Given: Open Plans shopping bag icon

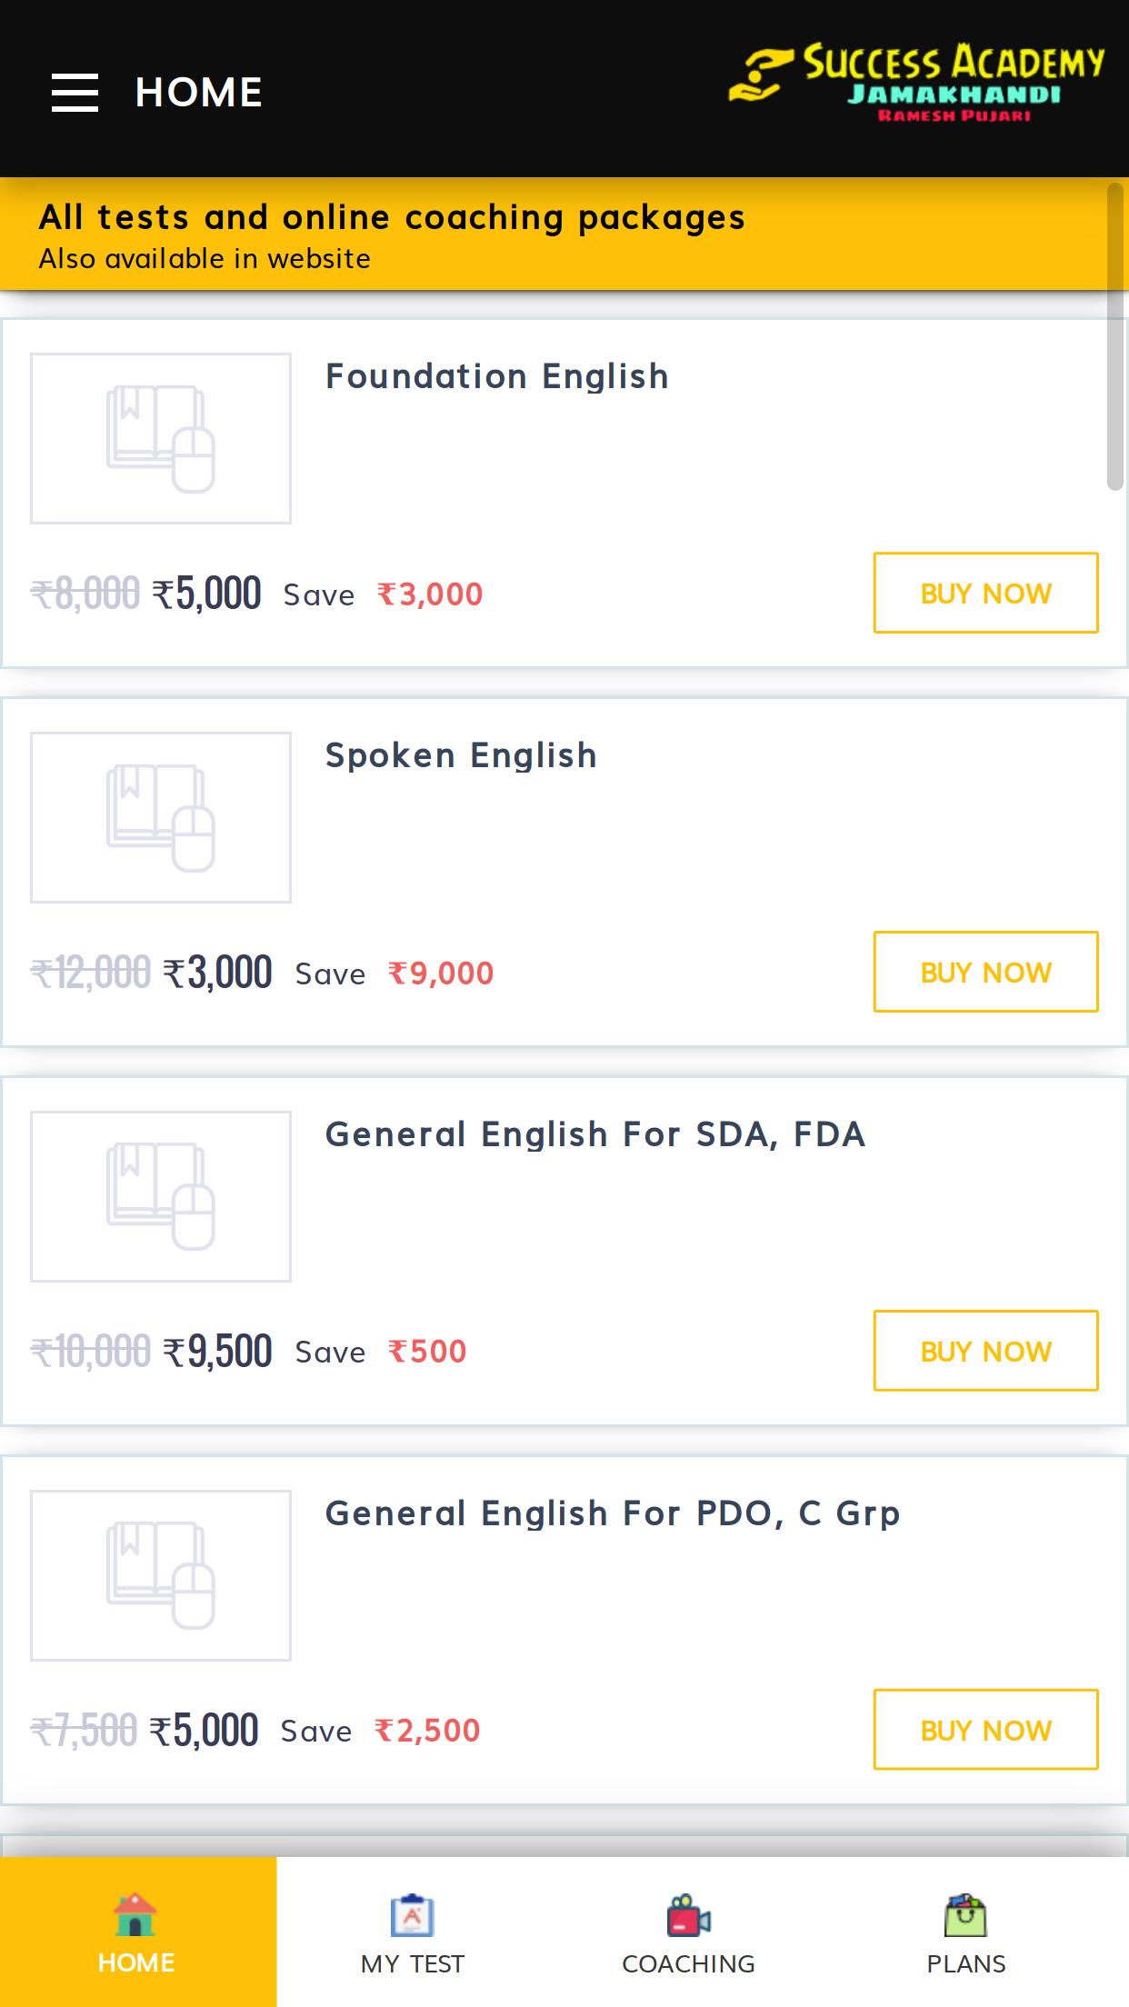Looking at the screenshot, I should click(965, 1915).
